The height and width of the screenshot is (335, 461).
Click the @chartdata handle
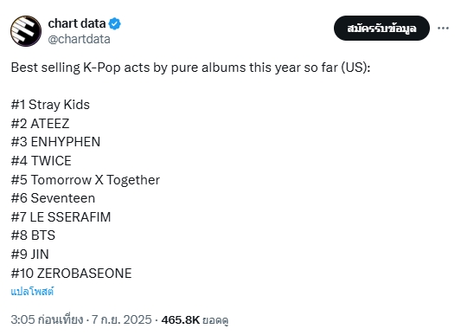[x=79, y=39]
